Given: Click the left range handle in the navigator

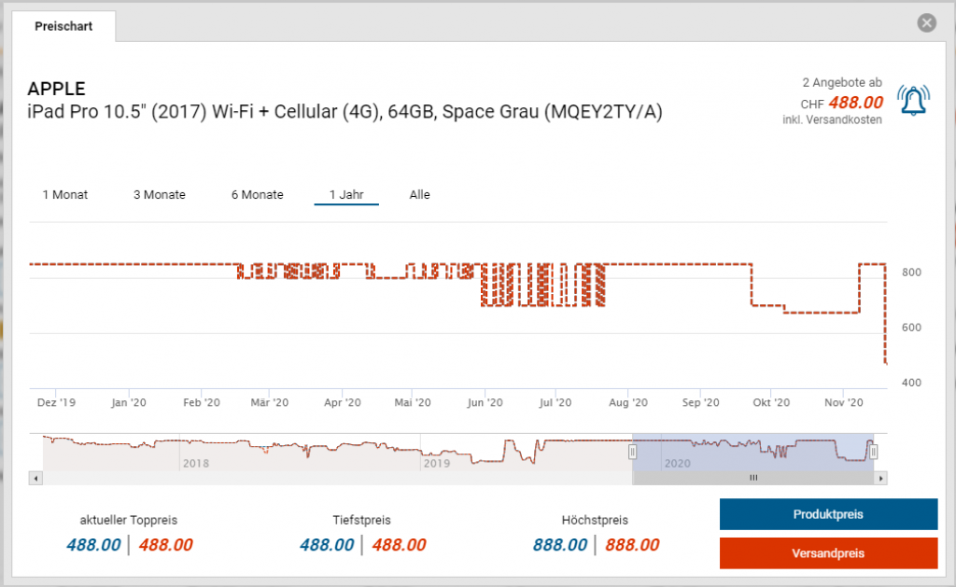Looking at the screenshot, I should click(x=632, y=452).
